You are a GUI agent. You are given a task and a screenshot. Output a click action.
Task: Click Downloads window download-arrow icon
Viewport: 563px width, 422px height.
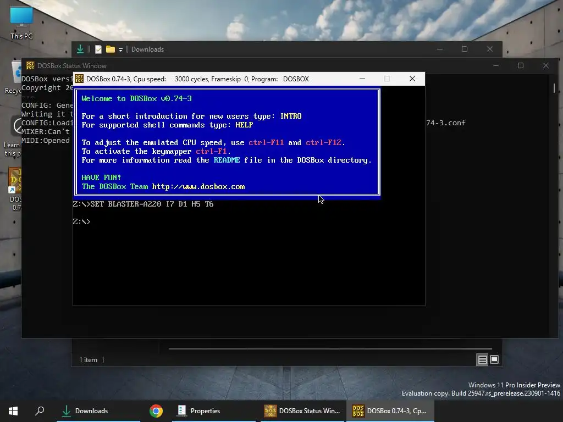point(80,49)
